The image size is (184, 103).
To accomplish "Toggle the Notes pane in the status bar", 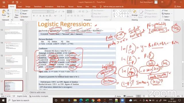I will pos(118,96).
